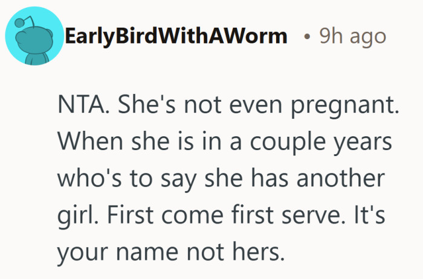The height and width of the screenshot is (279, 423).
Task: Click the word "girl" in the comment
Action: click(75, 216)
